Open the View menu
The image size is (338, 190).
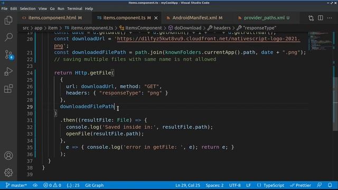click(x=43, y=9)
